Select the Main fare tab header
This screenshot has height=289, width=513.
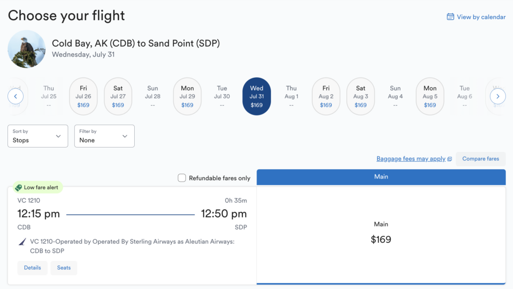tap(381, 177)
